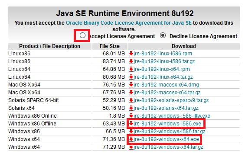Viewport: 245px width, 157px height.
Task: Click the Download column header
Action: coord(184,46)
